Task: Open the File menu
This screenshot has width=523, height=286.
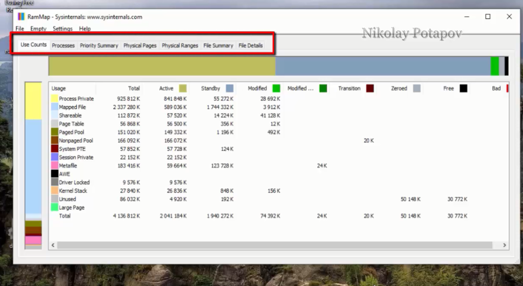Action: click(19, 29)
